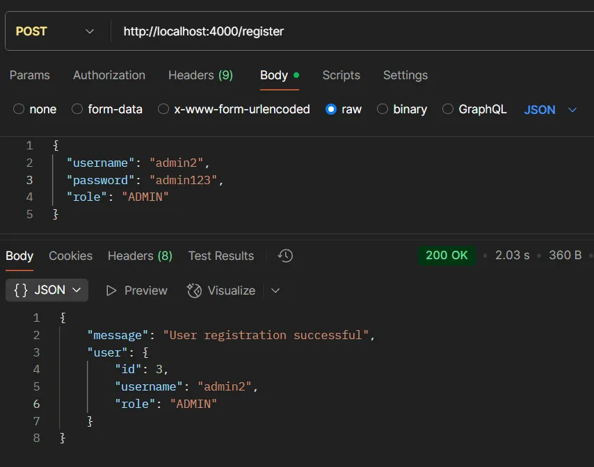Image resolution: width=594 pixels, height=467 pixels.
Task: Switch to the Authorization tab
Action: (109, 75)
